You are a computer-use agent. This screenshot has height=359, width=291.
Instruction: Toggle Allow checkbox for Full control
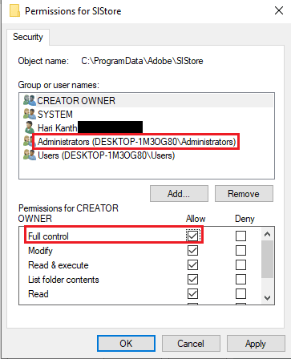pos(192,236)
